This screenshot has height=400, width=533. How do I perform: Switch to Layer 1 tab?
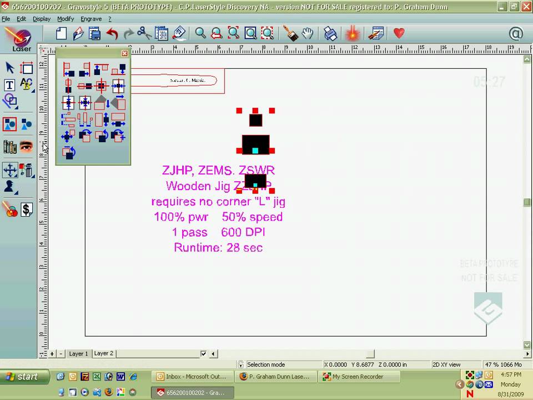pyautogui.click(x=78, y=354)
